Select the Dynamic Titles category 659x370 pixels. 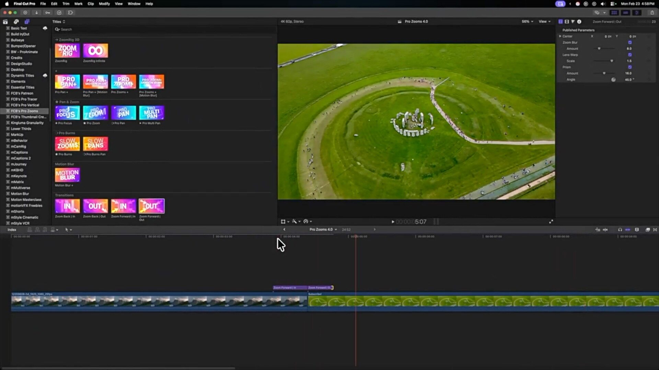click(22, 76)
